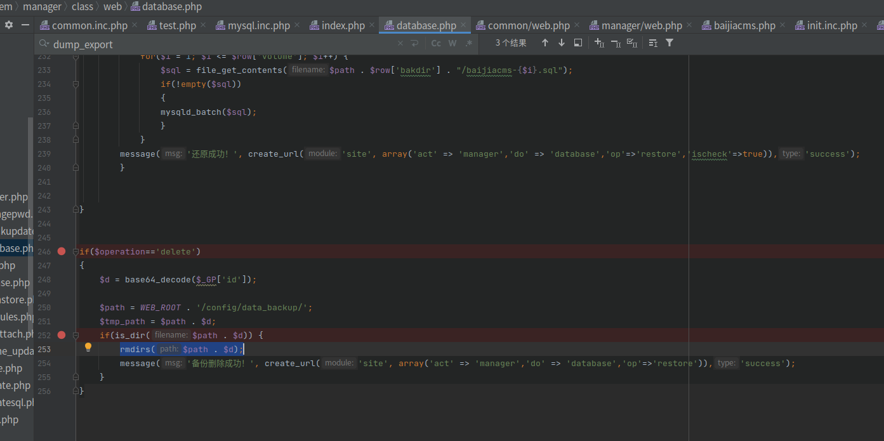
Task: Toggle match case Cc option
Action: [436, 43]
